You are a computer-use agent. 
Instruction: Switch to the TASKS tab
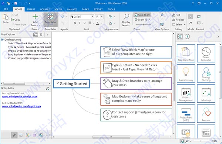click(85, 9)
